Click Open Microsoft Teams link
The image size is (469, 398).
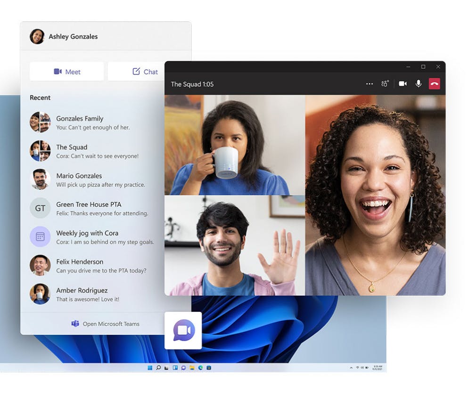105,324
